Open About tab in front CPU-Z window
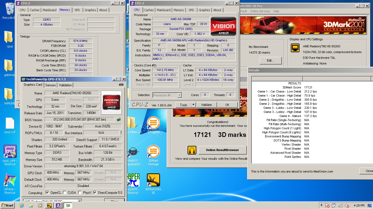Image resolution: width=373 pixels, height=209 pixels. pyautogui.click(x=217, y=10)
